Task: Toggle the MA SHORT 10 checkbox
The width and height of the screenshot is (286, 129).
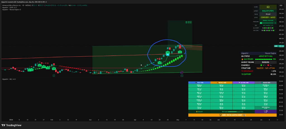Action: (265, 28)
